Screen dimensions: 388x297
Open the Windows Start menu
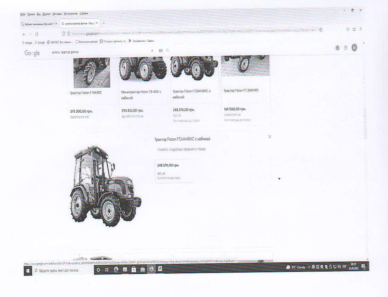[28, 271]
